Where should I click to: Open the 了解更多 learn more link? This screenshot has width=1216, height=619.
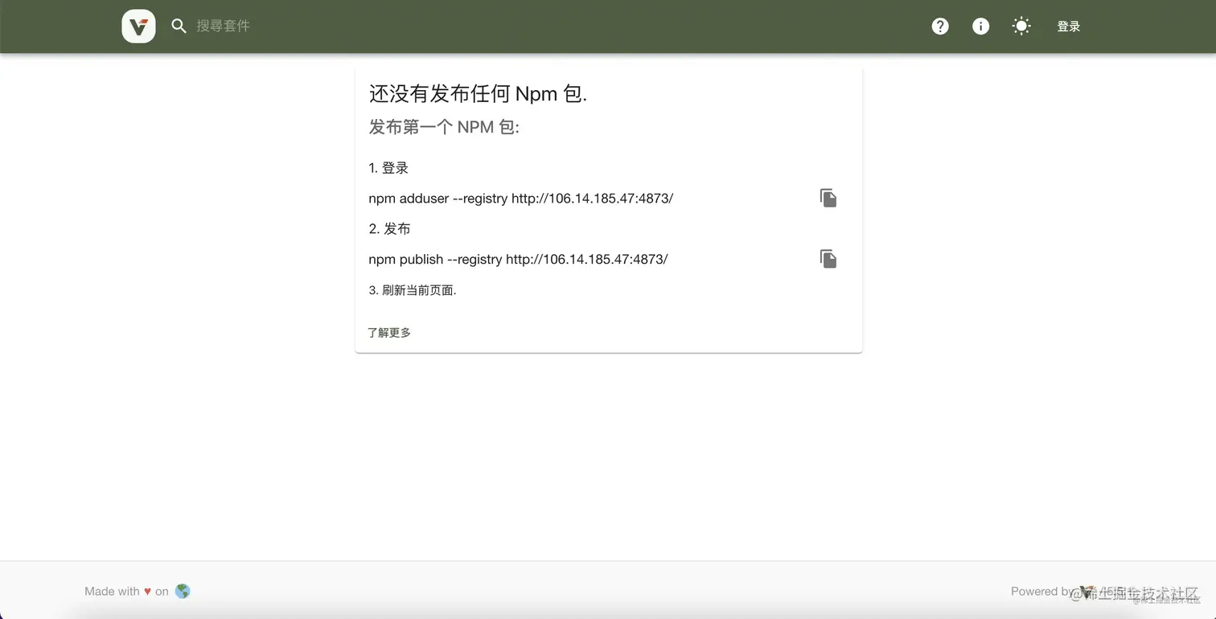coord(389,333)
